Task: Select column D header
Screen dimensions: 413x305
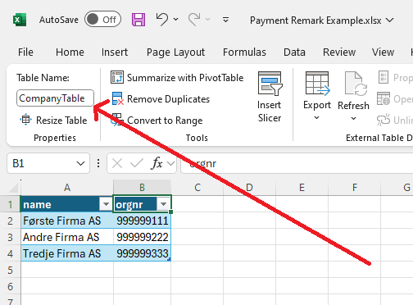Action: tap(249, 188)
